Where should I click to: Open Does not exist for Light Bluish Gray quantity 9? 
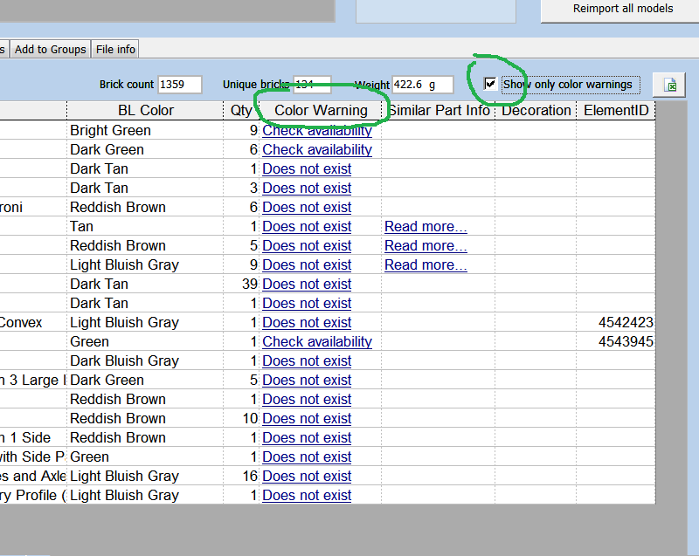point(307,264)
